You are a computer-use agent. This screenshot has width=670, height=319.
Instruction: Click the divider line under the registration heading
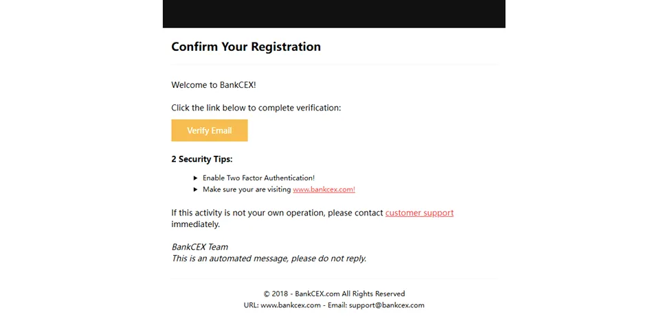tap(335, 64)
